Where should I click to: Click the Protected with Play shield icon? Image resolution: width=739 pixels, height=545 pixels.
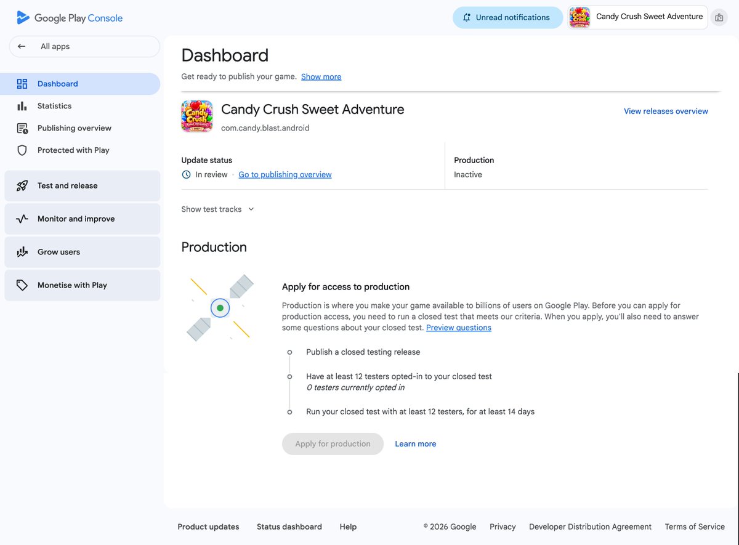(22, 150)
